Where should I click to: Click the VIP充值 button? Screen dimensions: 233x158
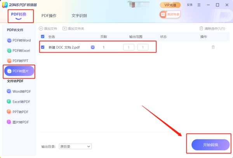point(170,5)
